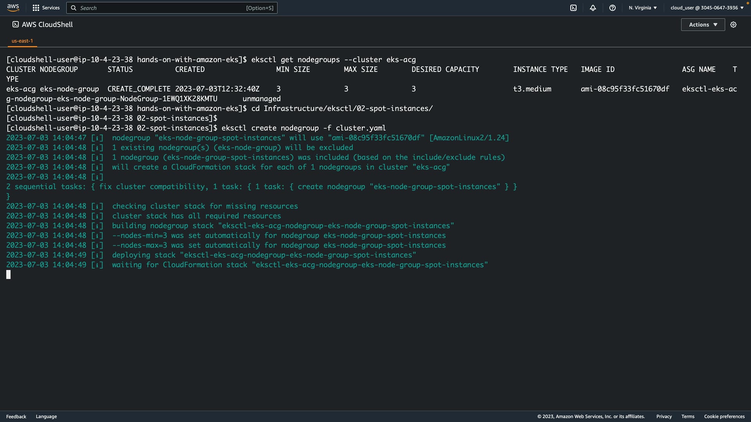Screen dimensions: 751x422
Task: Click the CloudShell terminal icon beside title
Action: [x=16, y=24]
